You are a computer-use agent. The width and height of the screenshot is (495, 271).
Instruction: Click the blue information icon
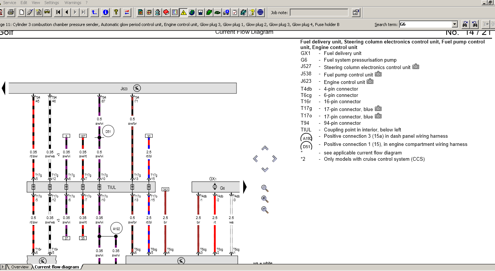[106, 12]
